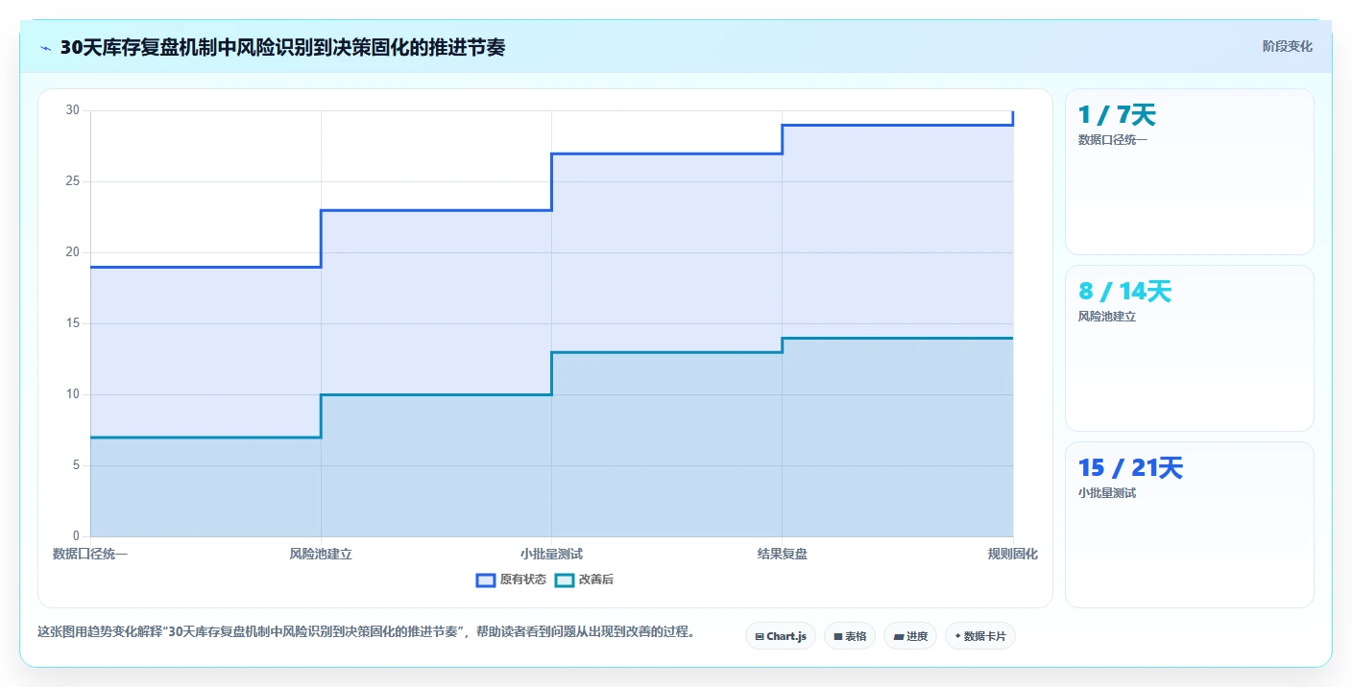Click the 数据口径统一 caption in first card

click(1113, 140)
